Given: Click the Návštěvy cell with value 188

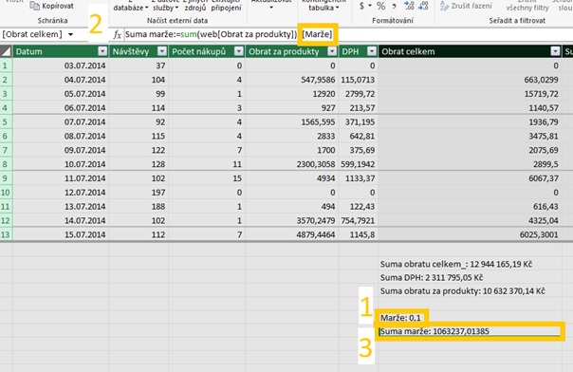Looking at the screenshot, I should 139,207.
